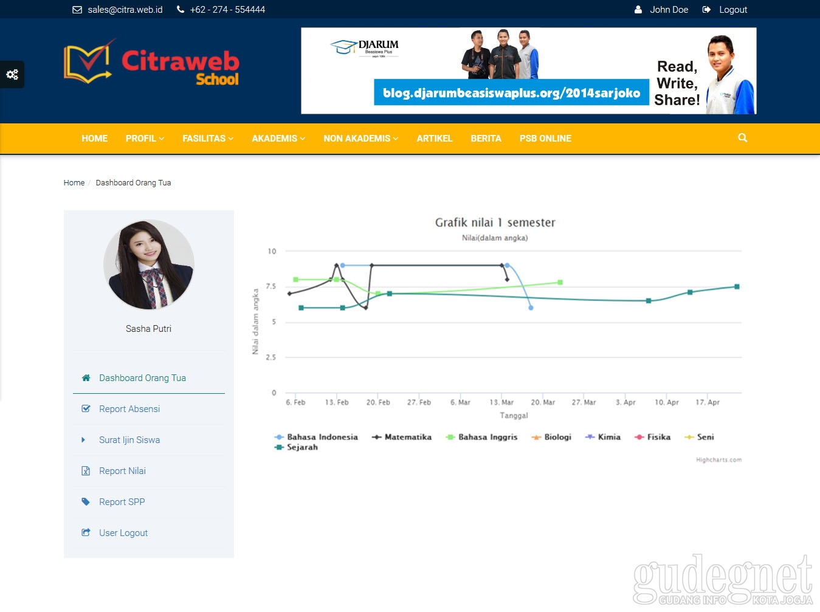820x612 pixels.
Task: Open the BERITA menu item
Action: 486,138
